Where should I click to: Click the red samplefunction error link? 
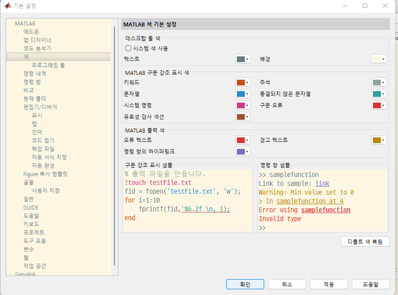click(x=326, y=210)
